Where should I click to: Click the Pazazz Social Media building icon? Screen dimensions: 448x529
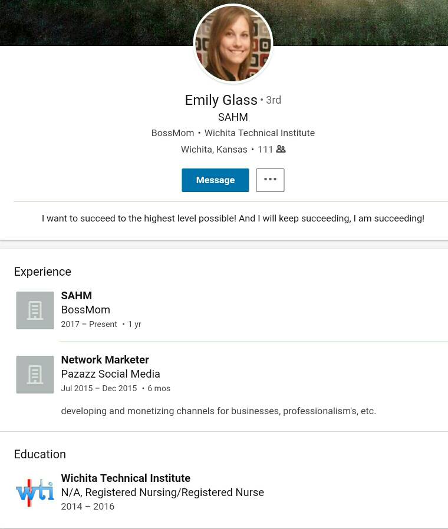35,374
